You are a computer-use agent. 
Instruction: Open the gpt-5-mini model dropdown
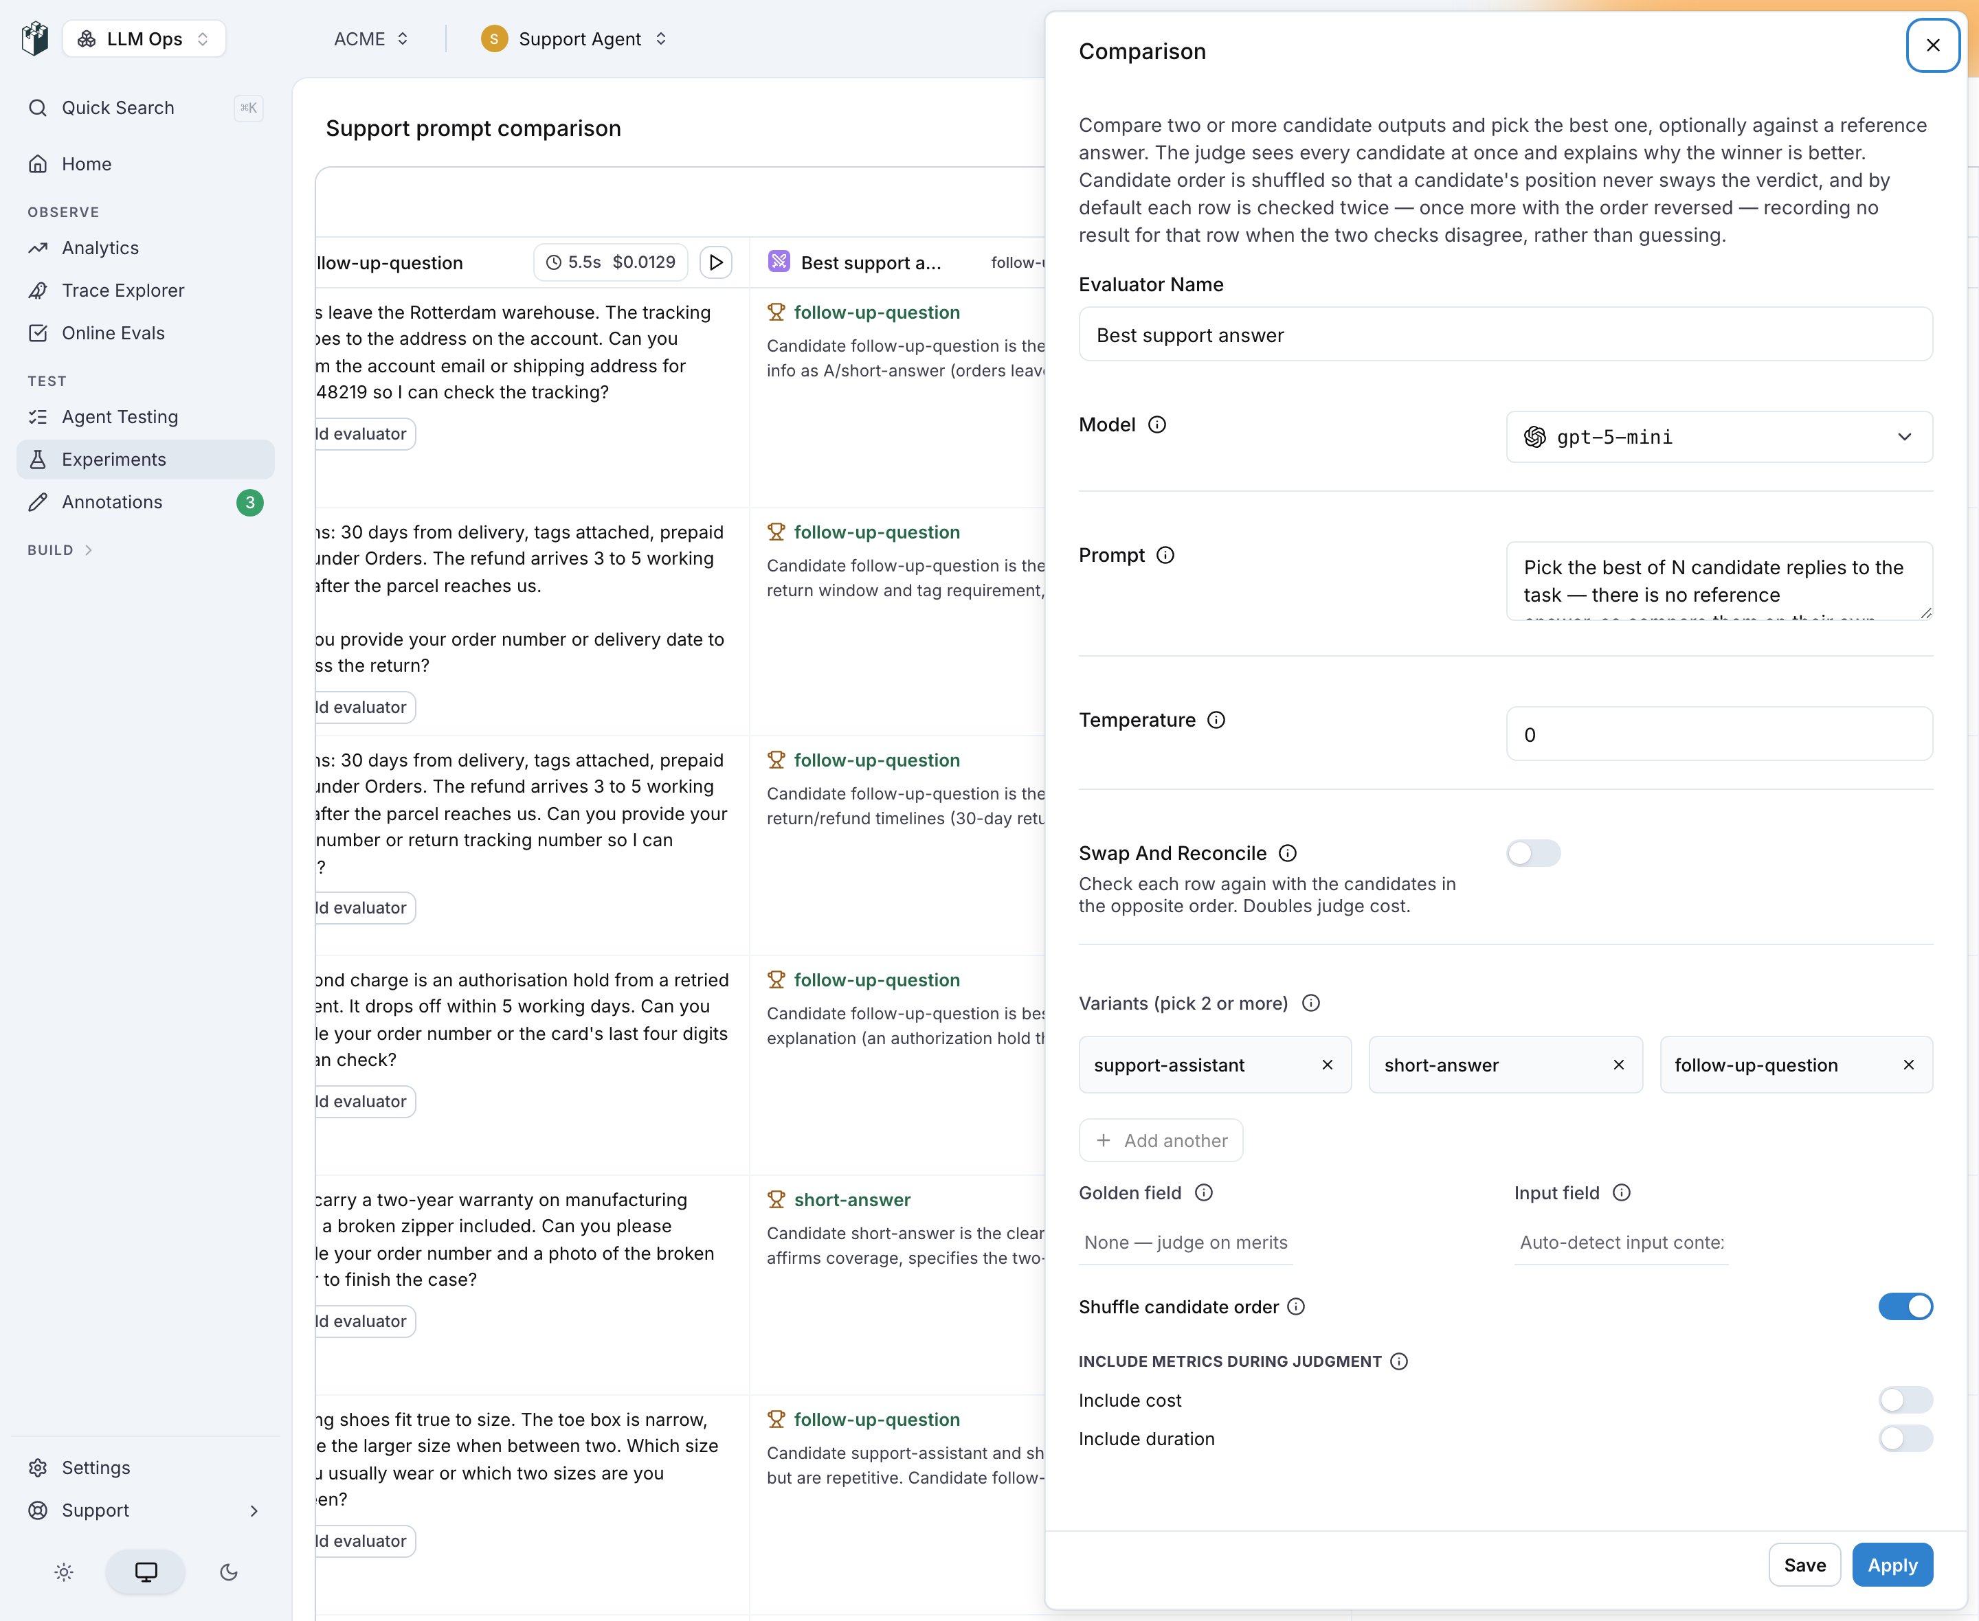coord(1719,437)
